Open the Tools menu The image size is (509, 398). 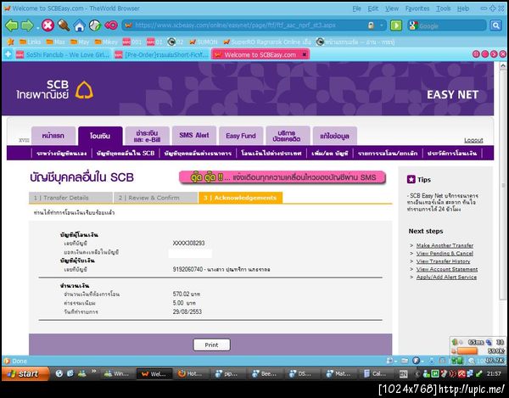point(443,8)
